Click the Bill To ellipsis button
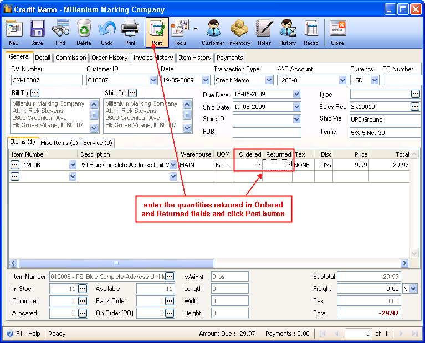The height and width of the screenshot is (343, 425). pos(35,93)
